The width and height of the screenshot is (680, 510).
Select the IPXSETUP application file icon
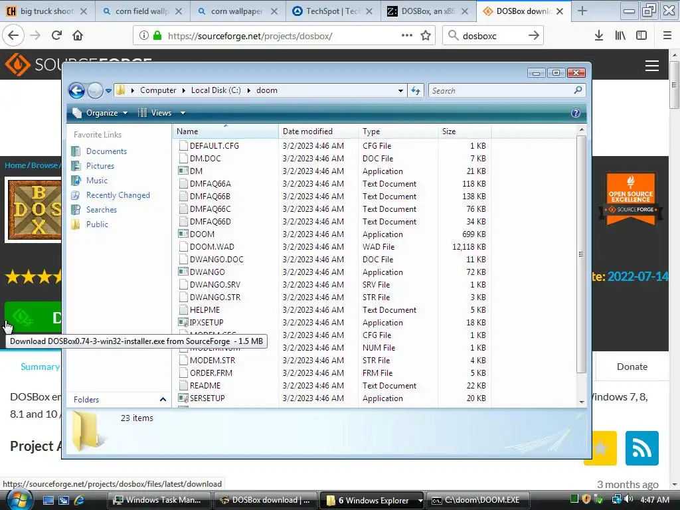pos(183,323)
